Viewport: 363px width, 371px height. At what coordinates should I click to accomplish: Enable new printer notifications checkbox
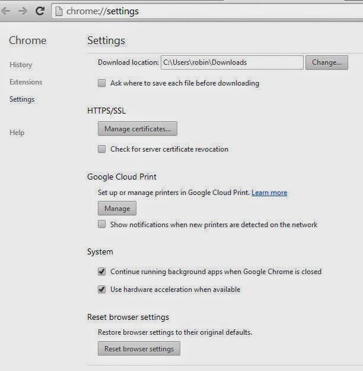pyautogui.click(x=102, y=224)
